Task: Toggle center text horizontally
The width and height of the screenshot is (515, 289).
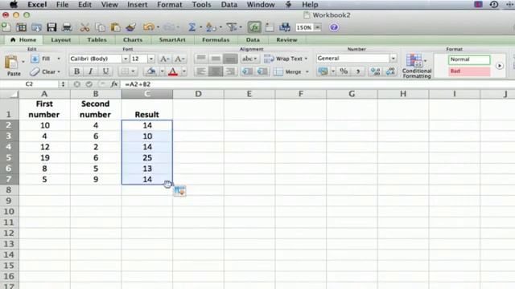Action: pyautogui.click(x=216, y=71)
